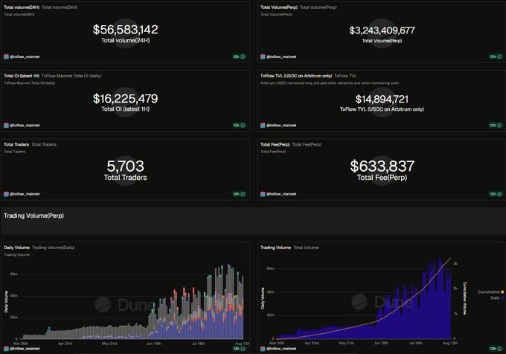The width and height of the screenshot is (506, 354).
Task: Select the $3,243,409,677 value
Action: click(382, 30)
